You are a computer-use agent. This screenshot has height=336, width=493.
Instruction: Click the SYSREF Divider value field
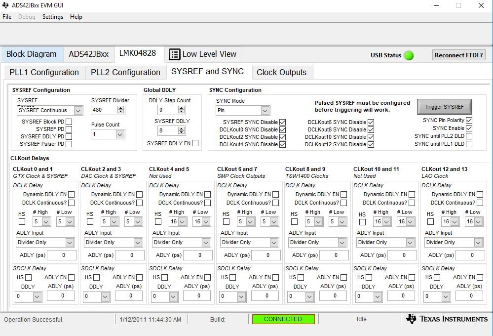point(104,110)
